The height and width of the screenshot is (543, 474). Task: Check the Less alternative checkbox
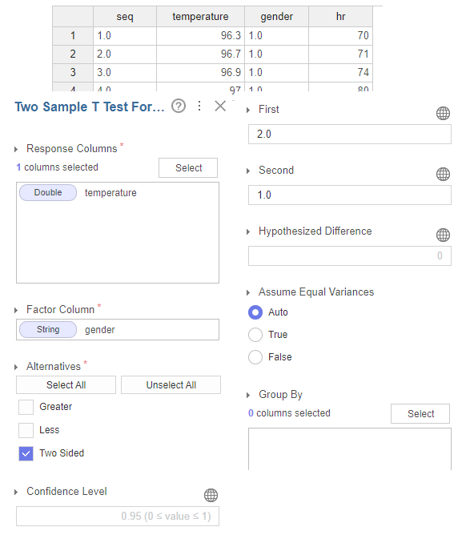click(x=26, y=430)
